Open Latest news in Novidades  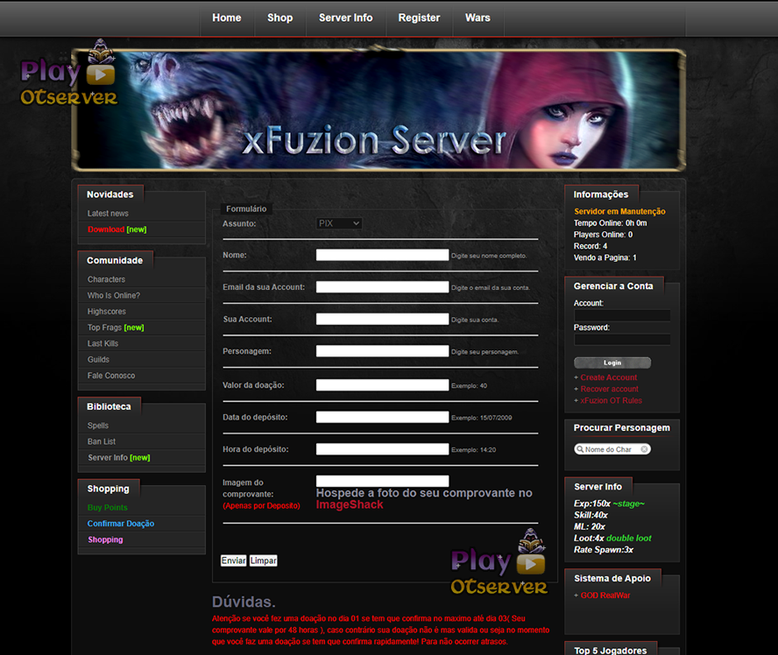tap(108, 213)
